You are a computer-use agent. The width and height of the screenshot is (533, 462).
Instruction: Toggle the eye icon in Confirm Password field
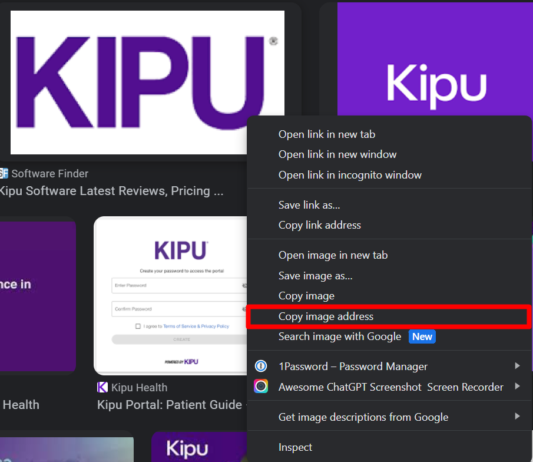[244, 309]
